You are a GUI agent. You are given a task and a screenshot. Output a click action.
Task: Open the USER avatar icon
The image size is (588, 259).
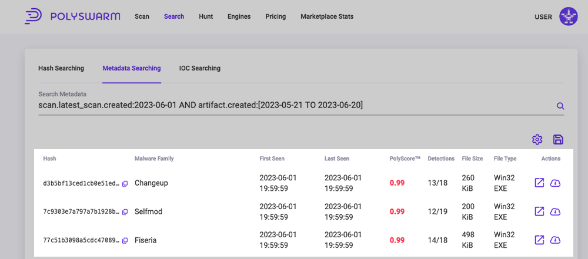(x=569, y=17)
